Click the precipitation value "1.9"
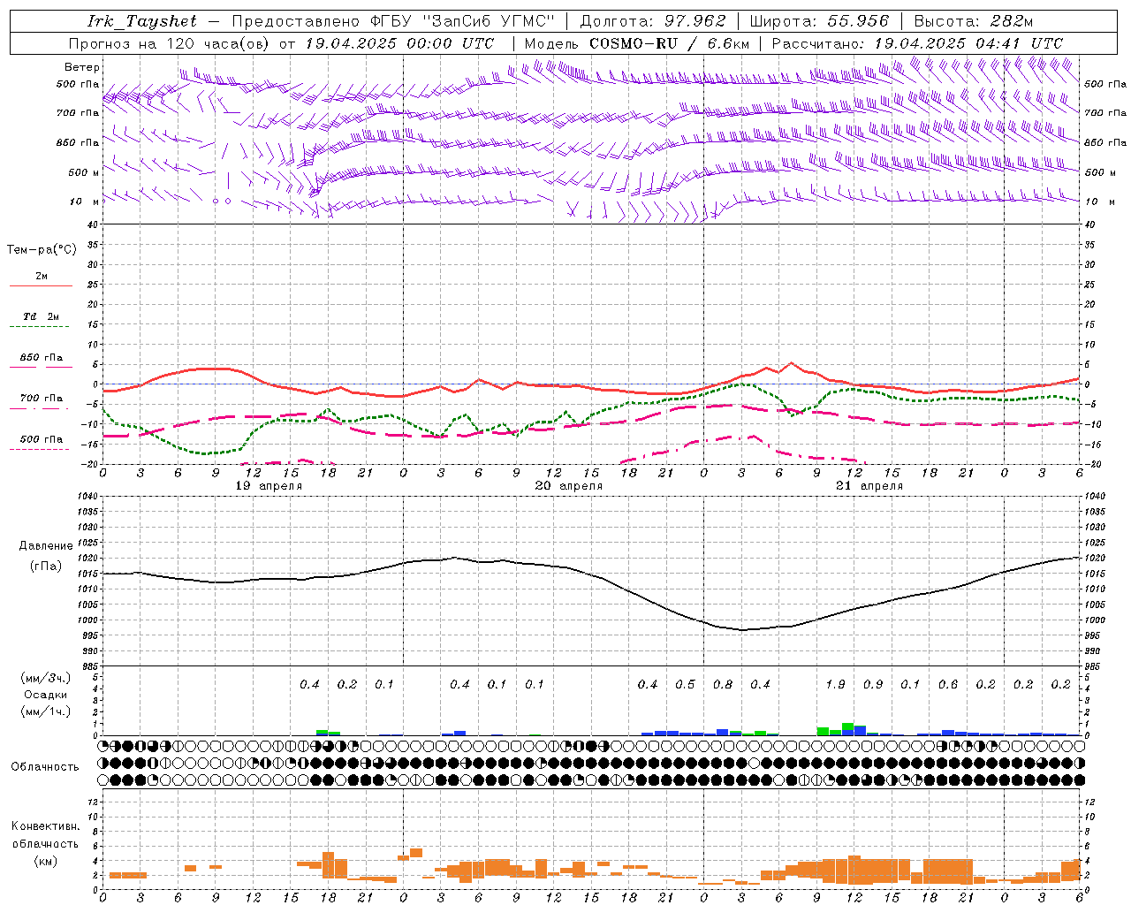1131x905 pixels. tap(835, 685)
